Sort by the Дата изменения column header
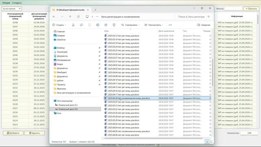This screenshot has width=261, height=147. [x=166, y=31]
